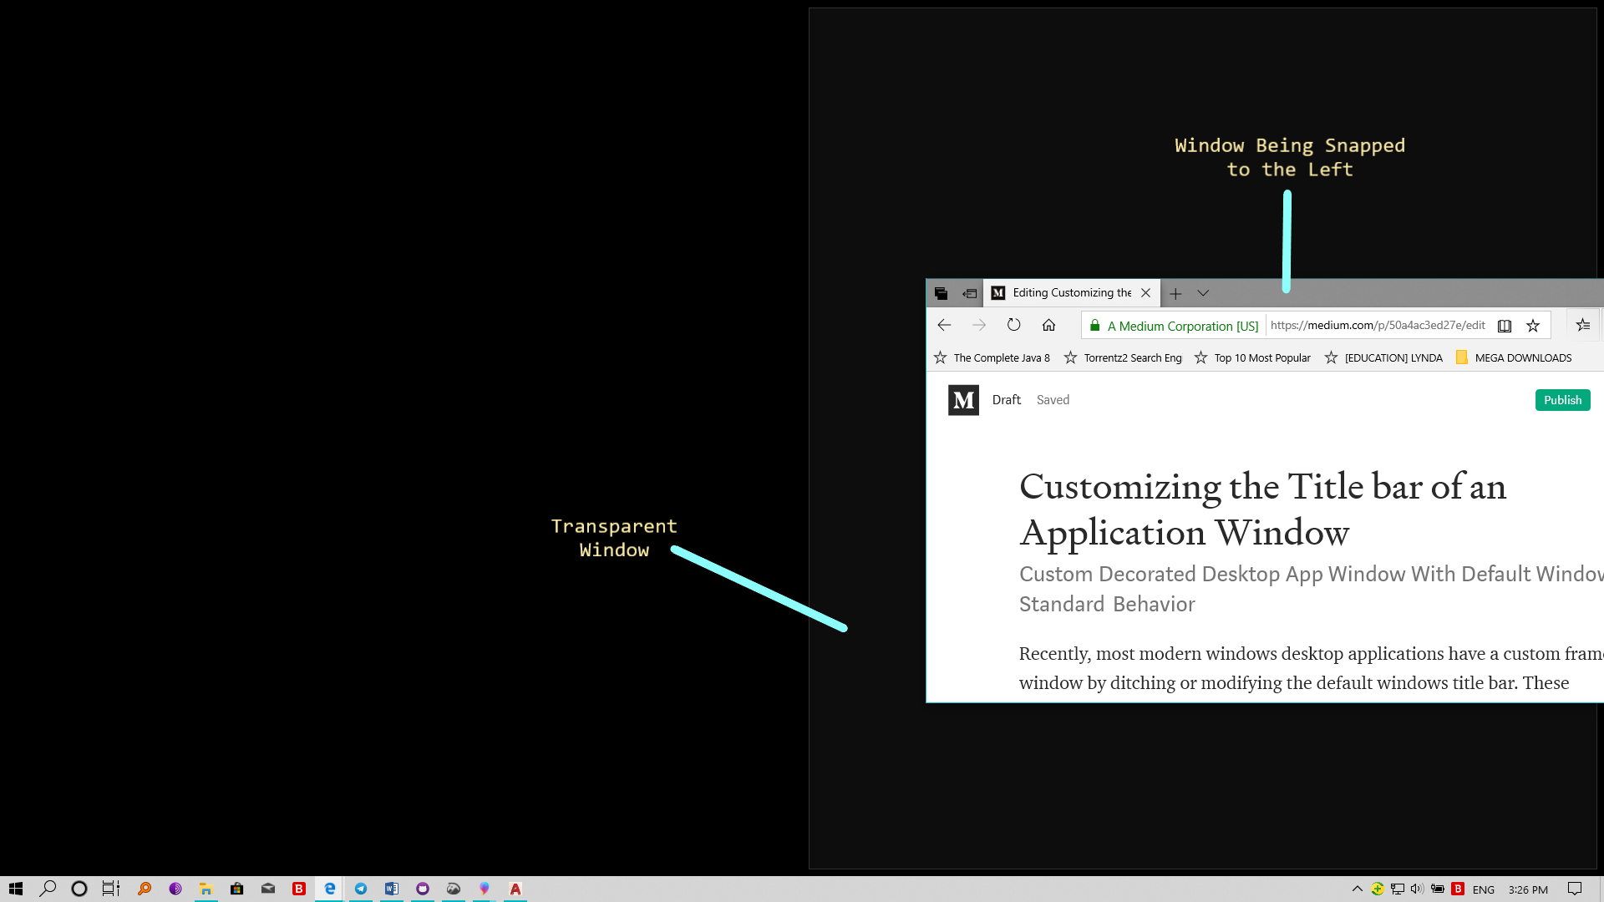Refresh the Medium page
The height and width of the screenshot is (902, 1604).
point(1013,325)
